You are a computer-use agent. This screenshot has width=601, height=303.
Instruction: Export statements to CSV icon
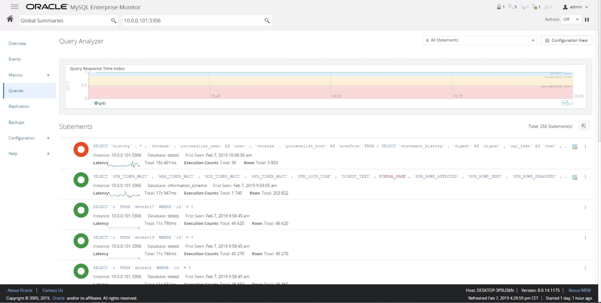click(583, 126)
